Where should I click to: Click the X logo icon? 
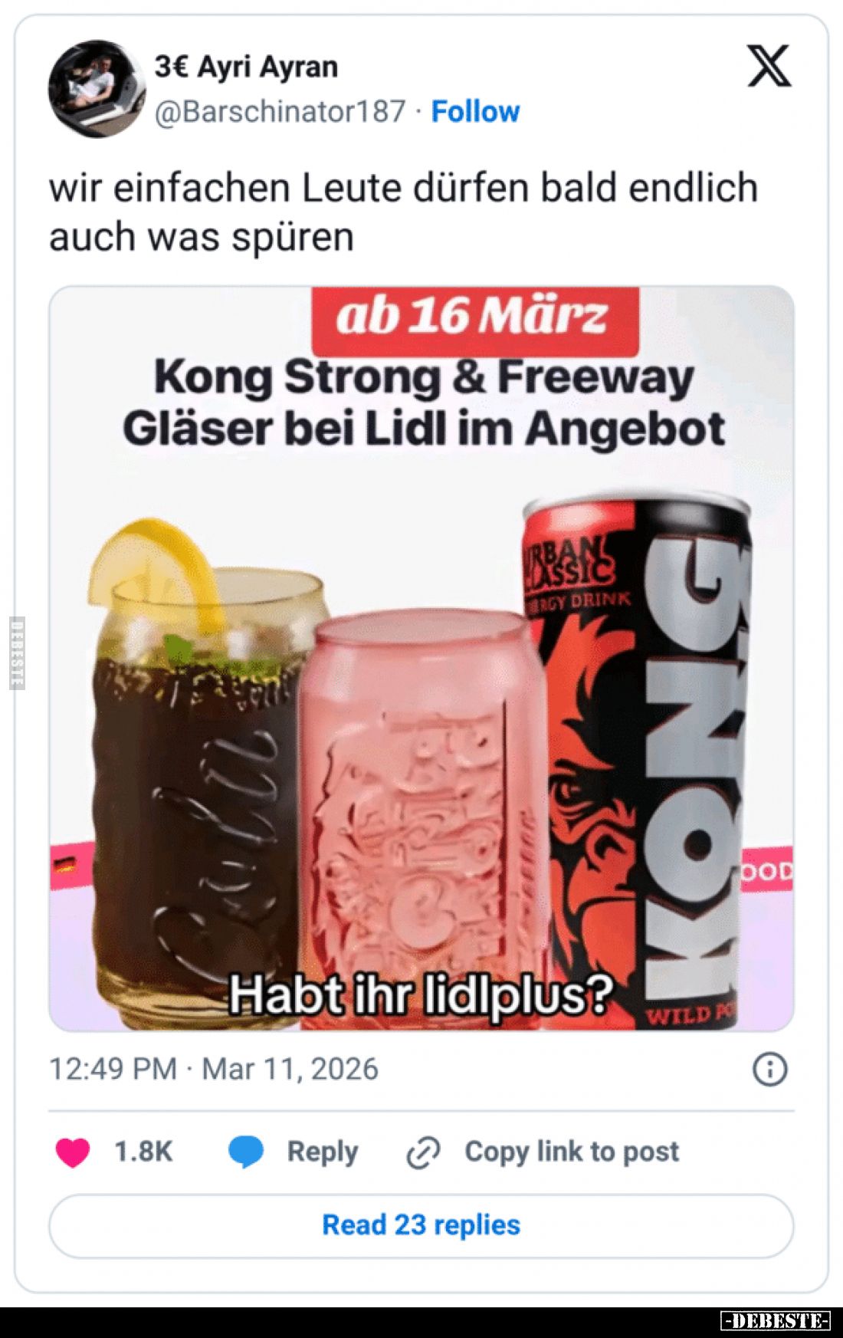tap(769, 65)
